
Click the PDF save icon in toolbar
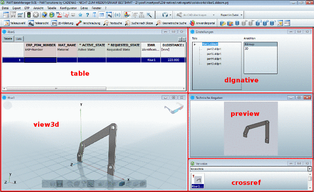tap(59, 15)
